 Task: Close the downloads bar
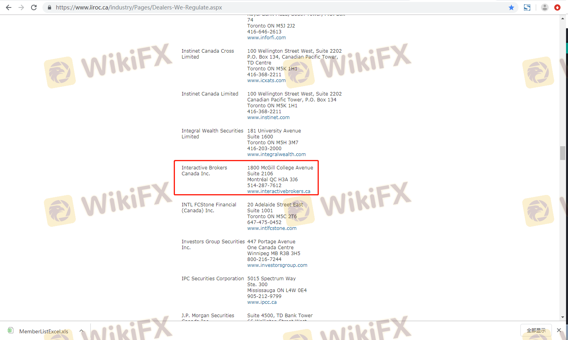coord(559,331)
